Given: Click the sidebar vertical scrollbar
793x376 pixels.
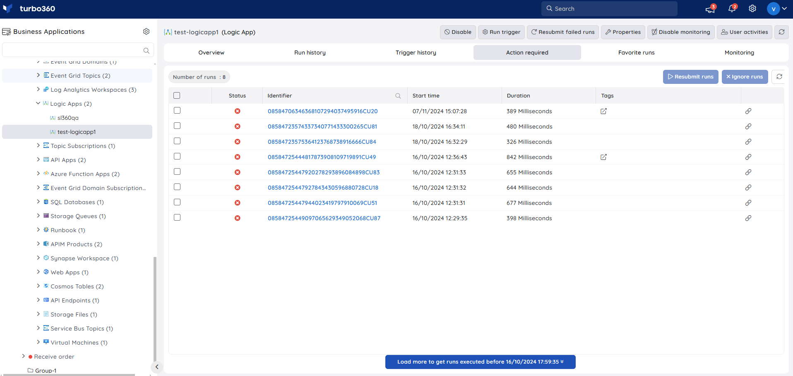Looking at the screenshot, I should [155, 310].
